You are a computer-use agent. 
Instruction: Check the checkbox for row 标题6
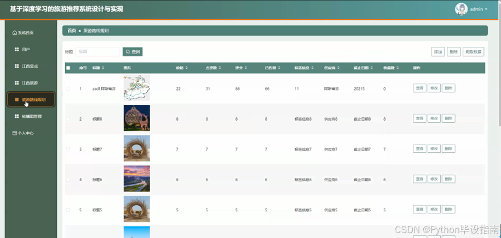click(x=68, y=180)
